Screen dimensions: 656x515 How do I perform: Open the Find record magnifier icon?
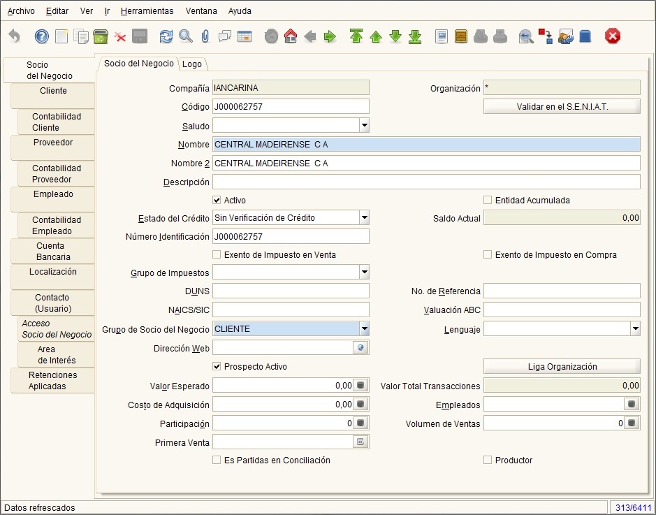(185, 36)
